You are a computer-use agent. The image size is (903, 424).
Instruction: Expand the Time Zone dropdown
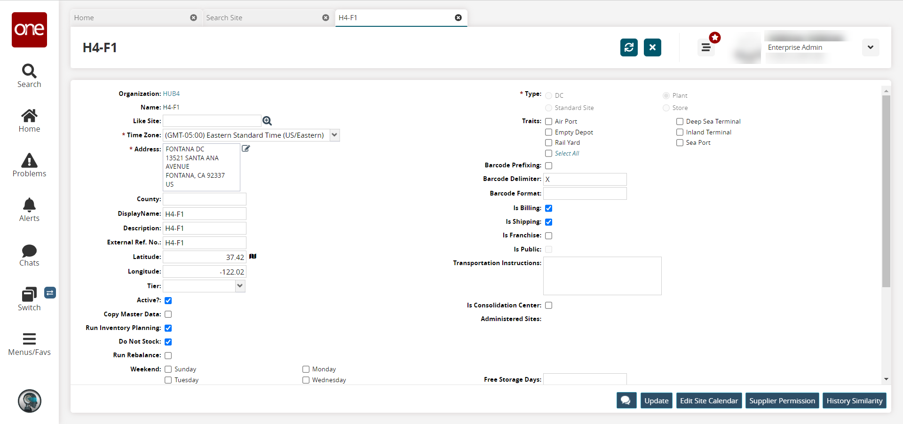coord(334,135)
